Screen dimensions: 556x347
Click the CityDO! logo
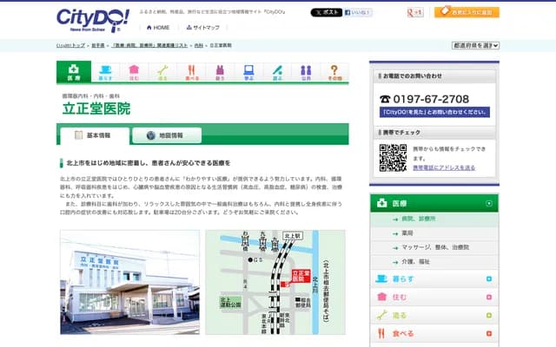[x=93, y=20]
